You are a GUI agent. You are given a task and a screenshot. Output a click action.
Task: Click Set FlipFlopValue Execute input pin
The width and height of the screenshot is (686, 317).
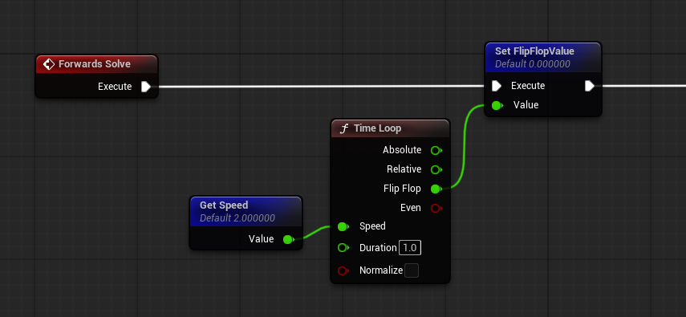click(496, 86)
